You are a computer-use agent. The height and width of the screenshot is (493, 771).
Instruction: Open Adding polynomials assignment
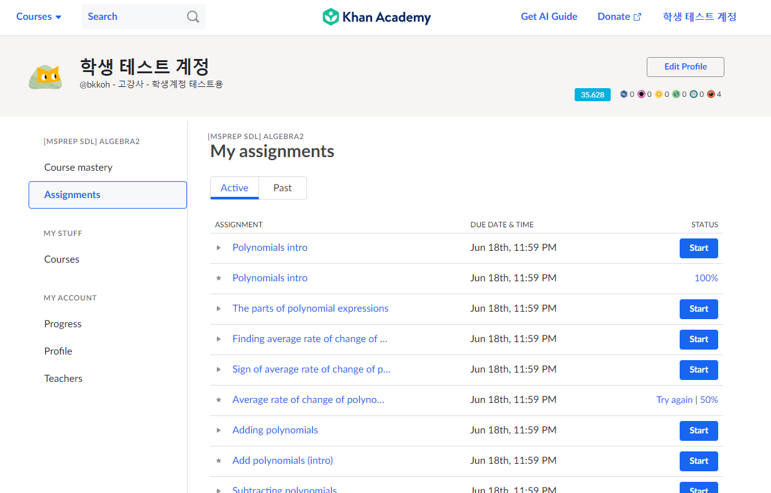(x=275, y=430)
